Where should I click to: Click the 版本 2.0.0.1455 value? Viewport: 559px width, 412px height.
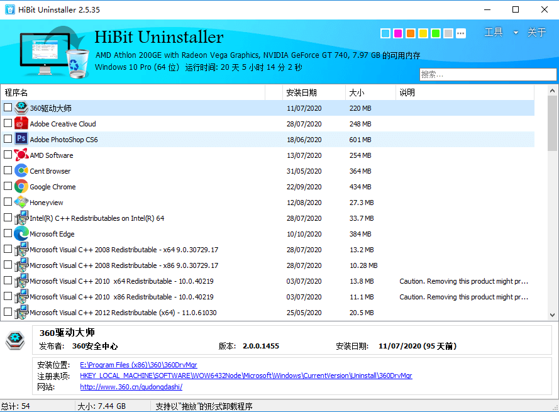pos(261,346)
